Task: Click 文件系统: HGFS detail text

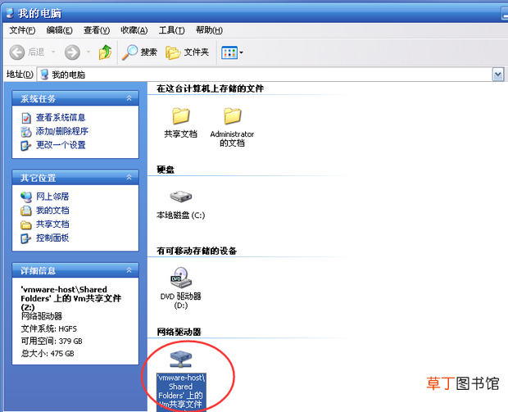Action: pyautogui.click(x=49, y=328)
